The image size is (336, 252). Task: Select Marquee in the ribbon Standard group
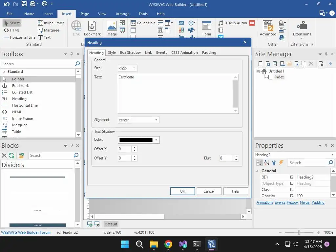point(49,30)
